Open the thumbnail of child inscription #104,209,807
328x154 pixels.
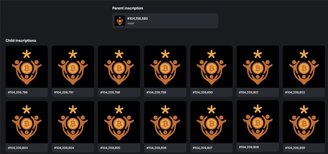coord(211,122)
